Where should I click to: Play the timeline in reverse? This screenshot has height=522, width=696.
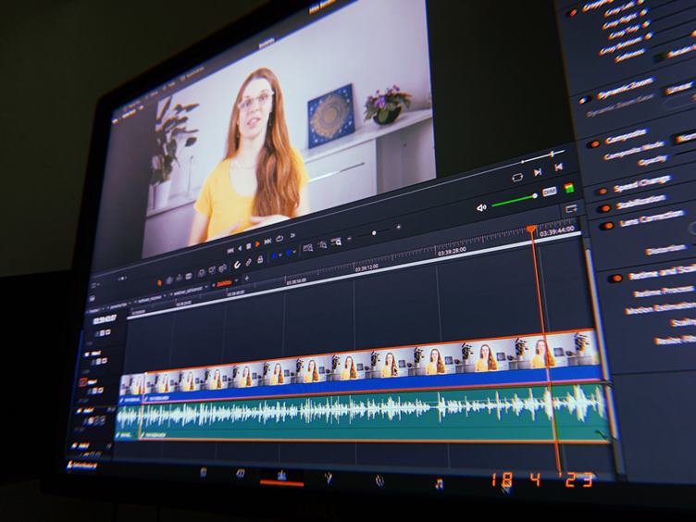[x=240, y=248]
